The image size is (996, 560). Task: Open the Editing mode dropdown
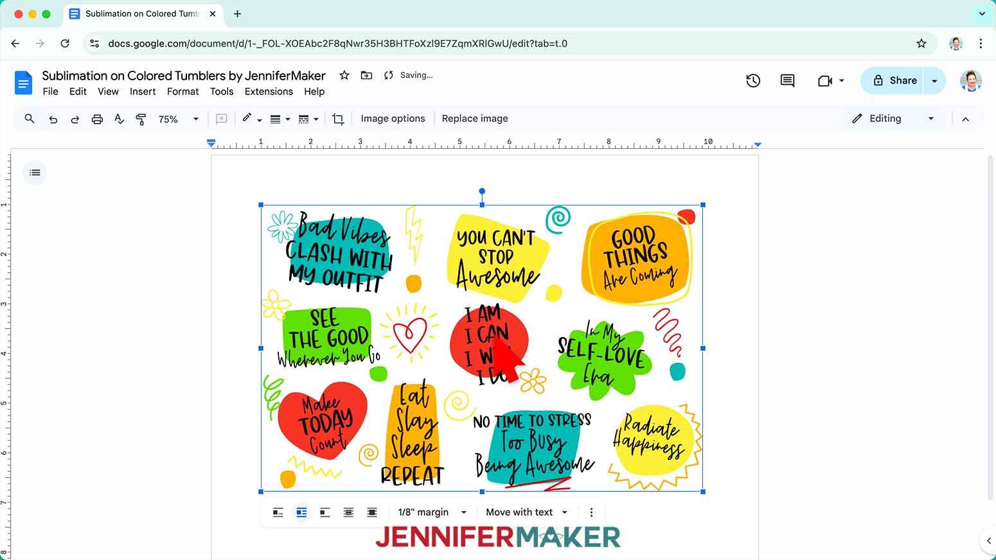(x=893, y=119)
